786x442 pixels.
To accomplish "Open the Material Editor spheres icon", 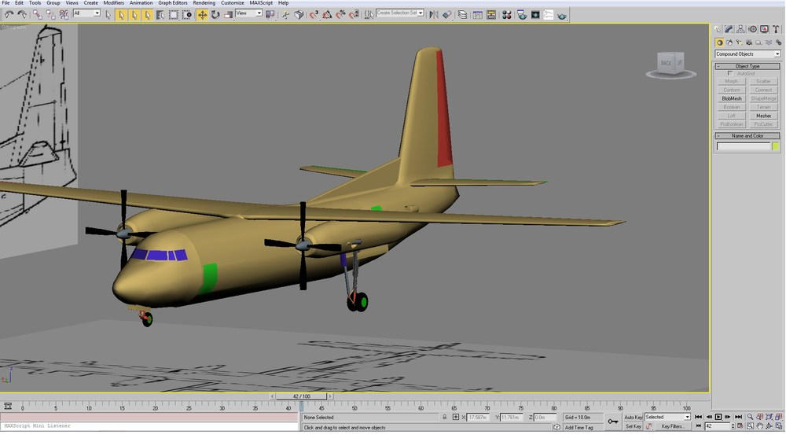I will pos(507,14).
